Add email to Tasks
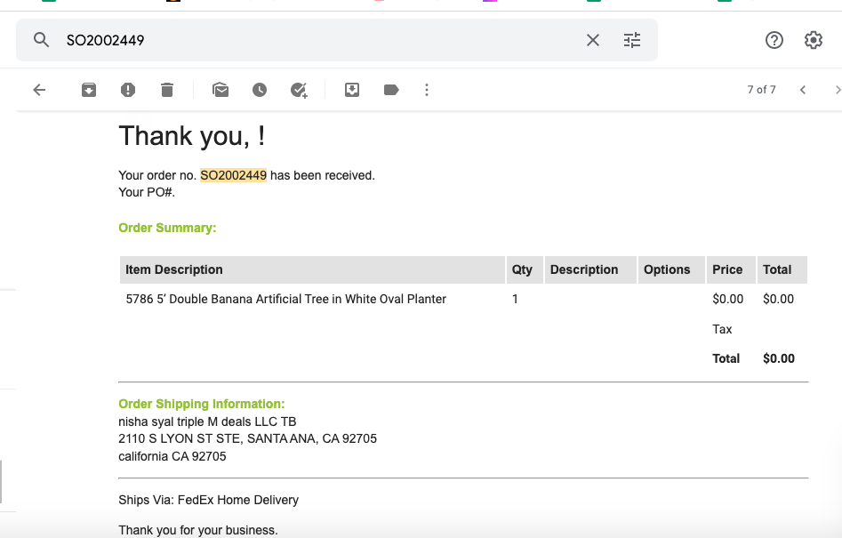 [x=299, y=90]
